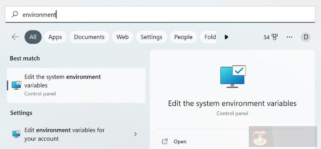Expand the account variables result chevron
This screenshot has height=149, width=321.
[135, 134]
